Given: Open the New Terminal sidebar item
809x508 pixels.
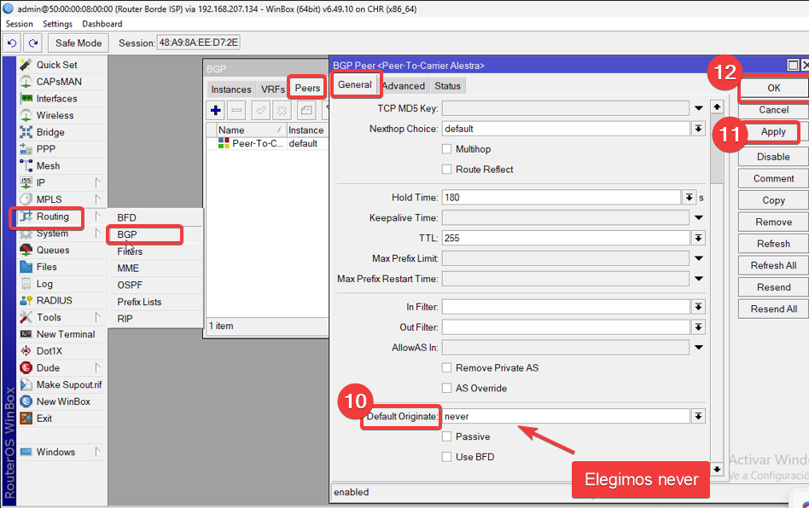Looking at the screenshot, I should pyautogui.click(x=65, y=334).
